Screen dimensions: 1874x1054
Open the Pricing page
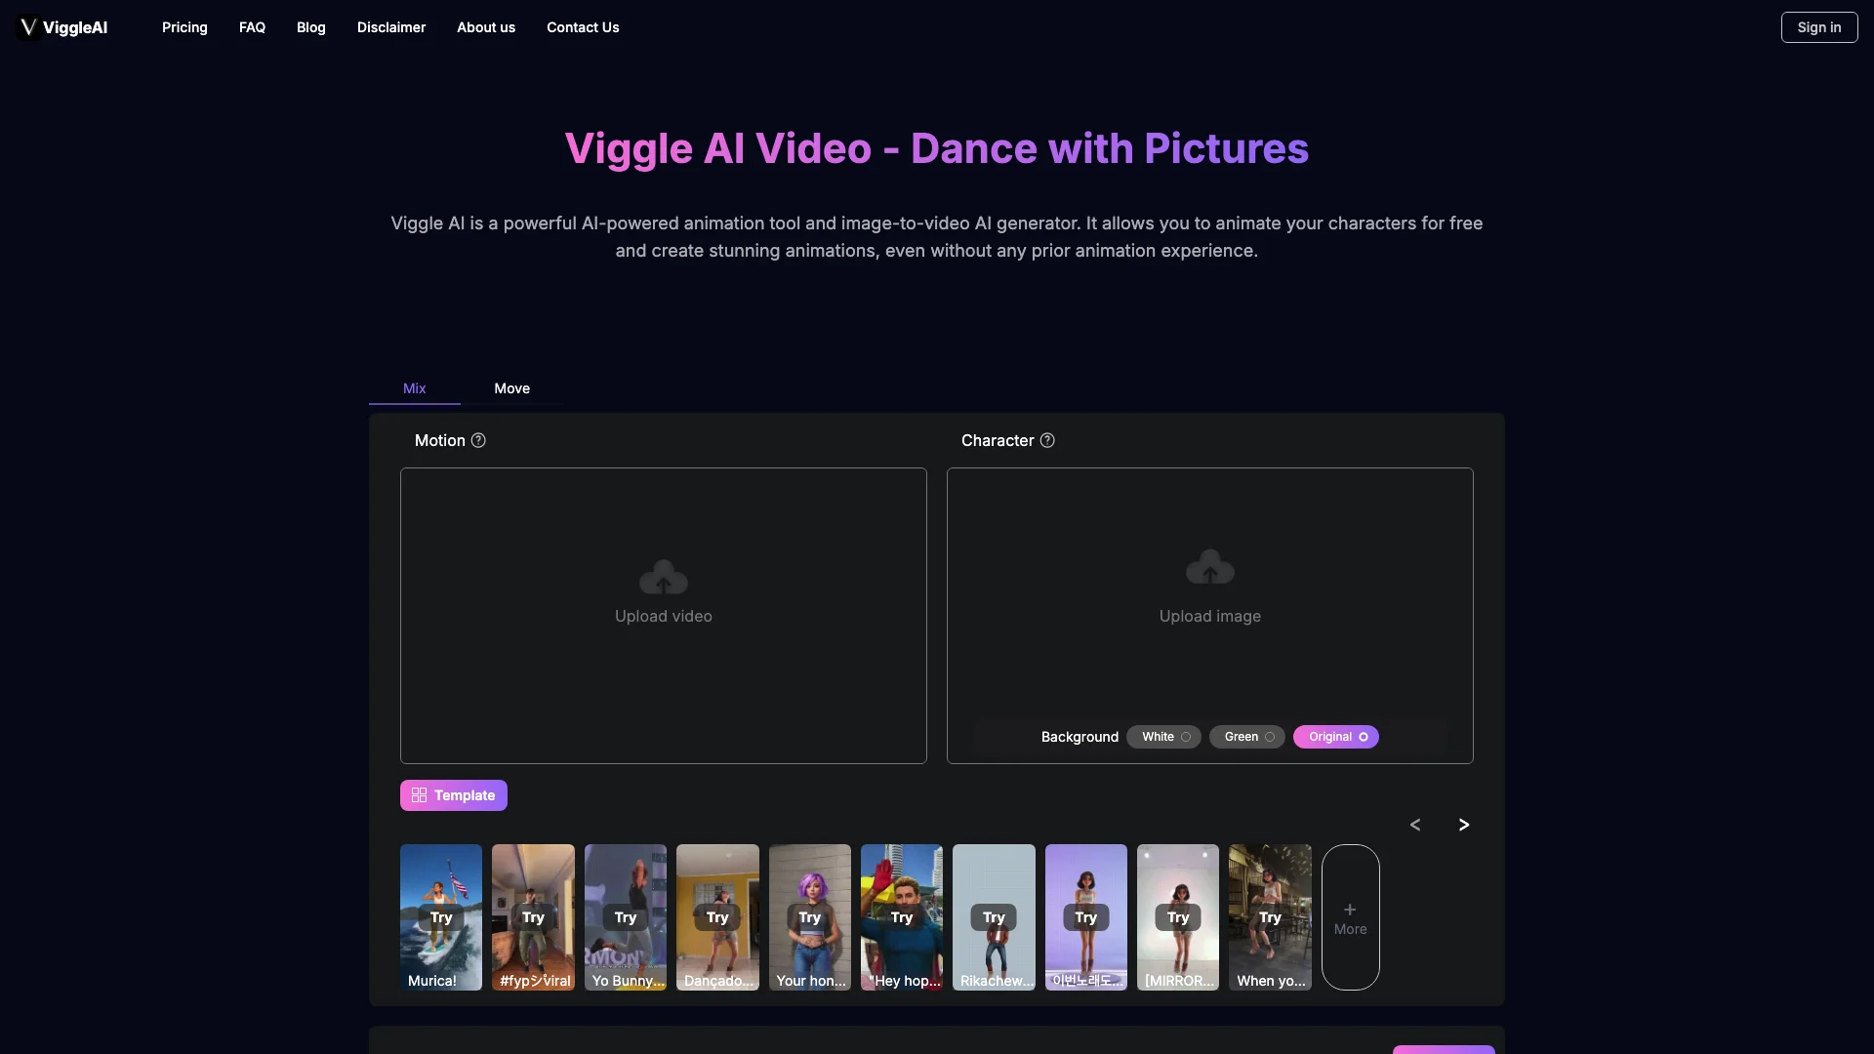click(x=184, y=27)
